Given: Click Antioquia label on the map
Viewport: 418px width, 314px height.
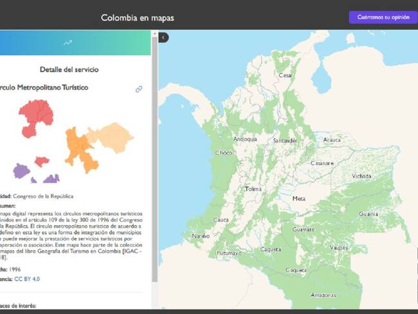Looking at the screenshot, I should [245, 139].
